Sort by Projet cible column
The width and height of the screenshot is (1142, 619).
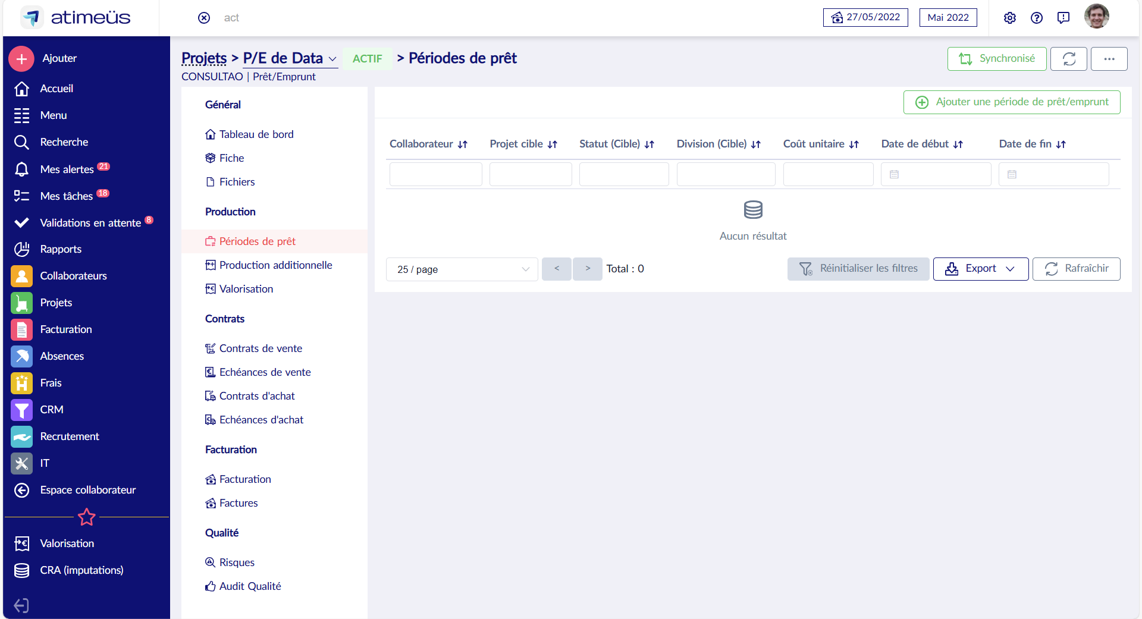(553, 144)
